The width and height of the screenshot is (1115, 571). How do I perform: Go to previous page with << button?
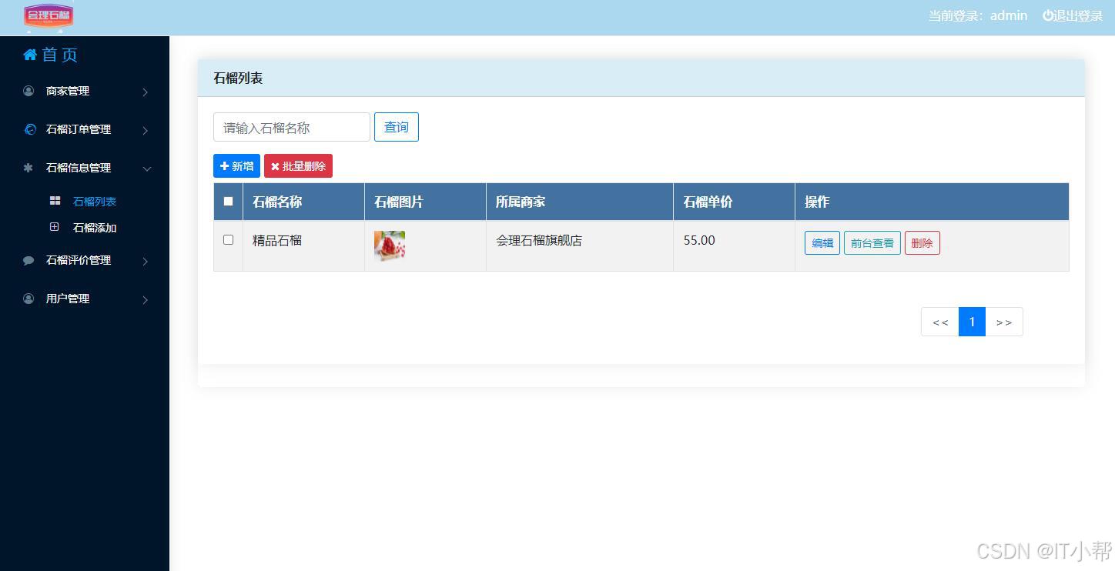[x=940, y=322]
